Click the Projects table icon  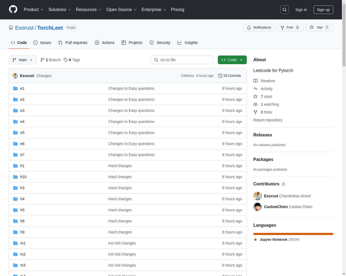coord(124,43)
